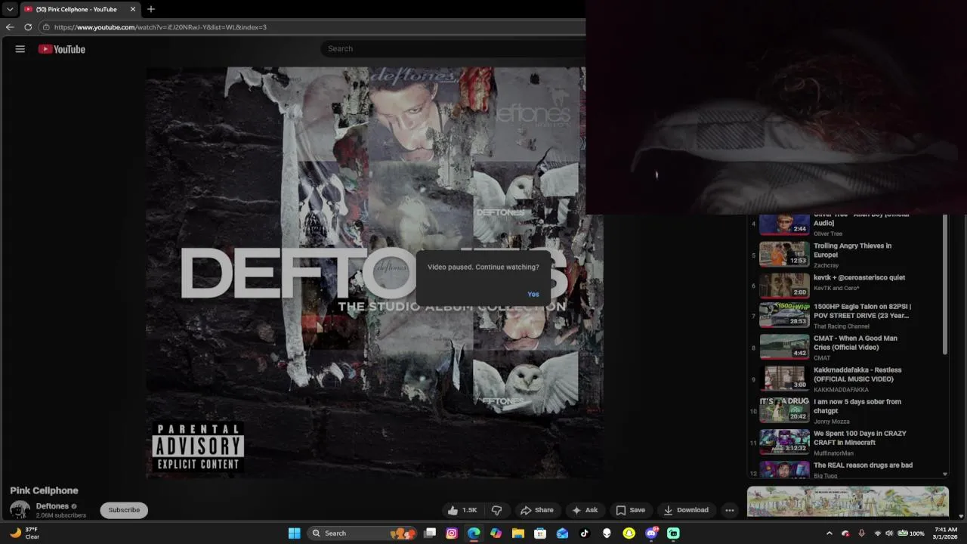Open the green streaming app in taskbar

(x=673, y=533)
